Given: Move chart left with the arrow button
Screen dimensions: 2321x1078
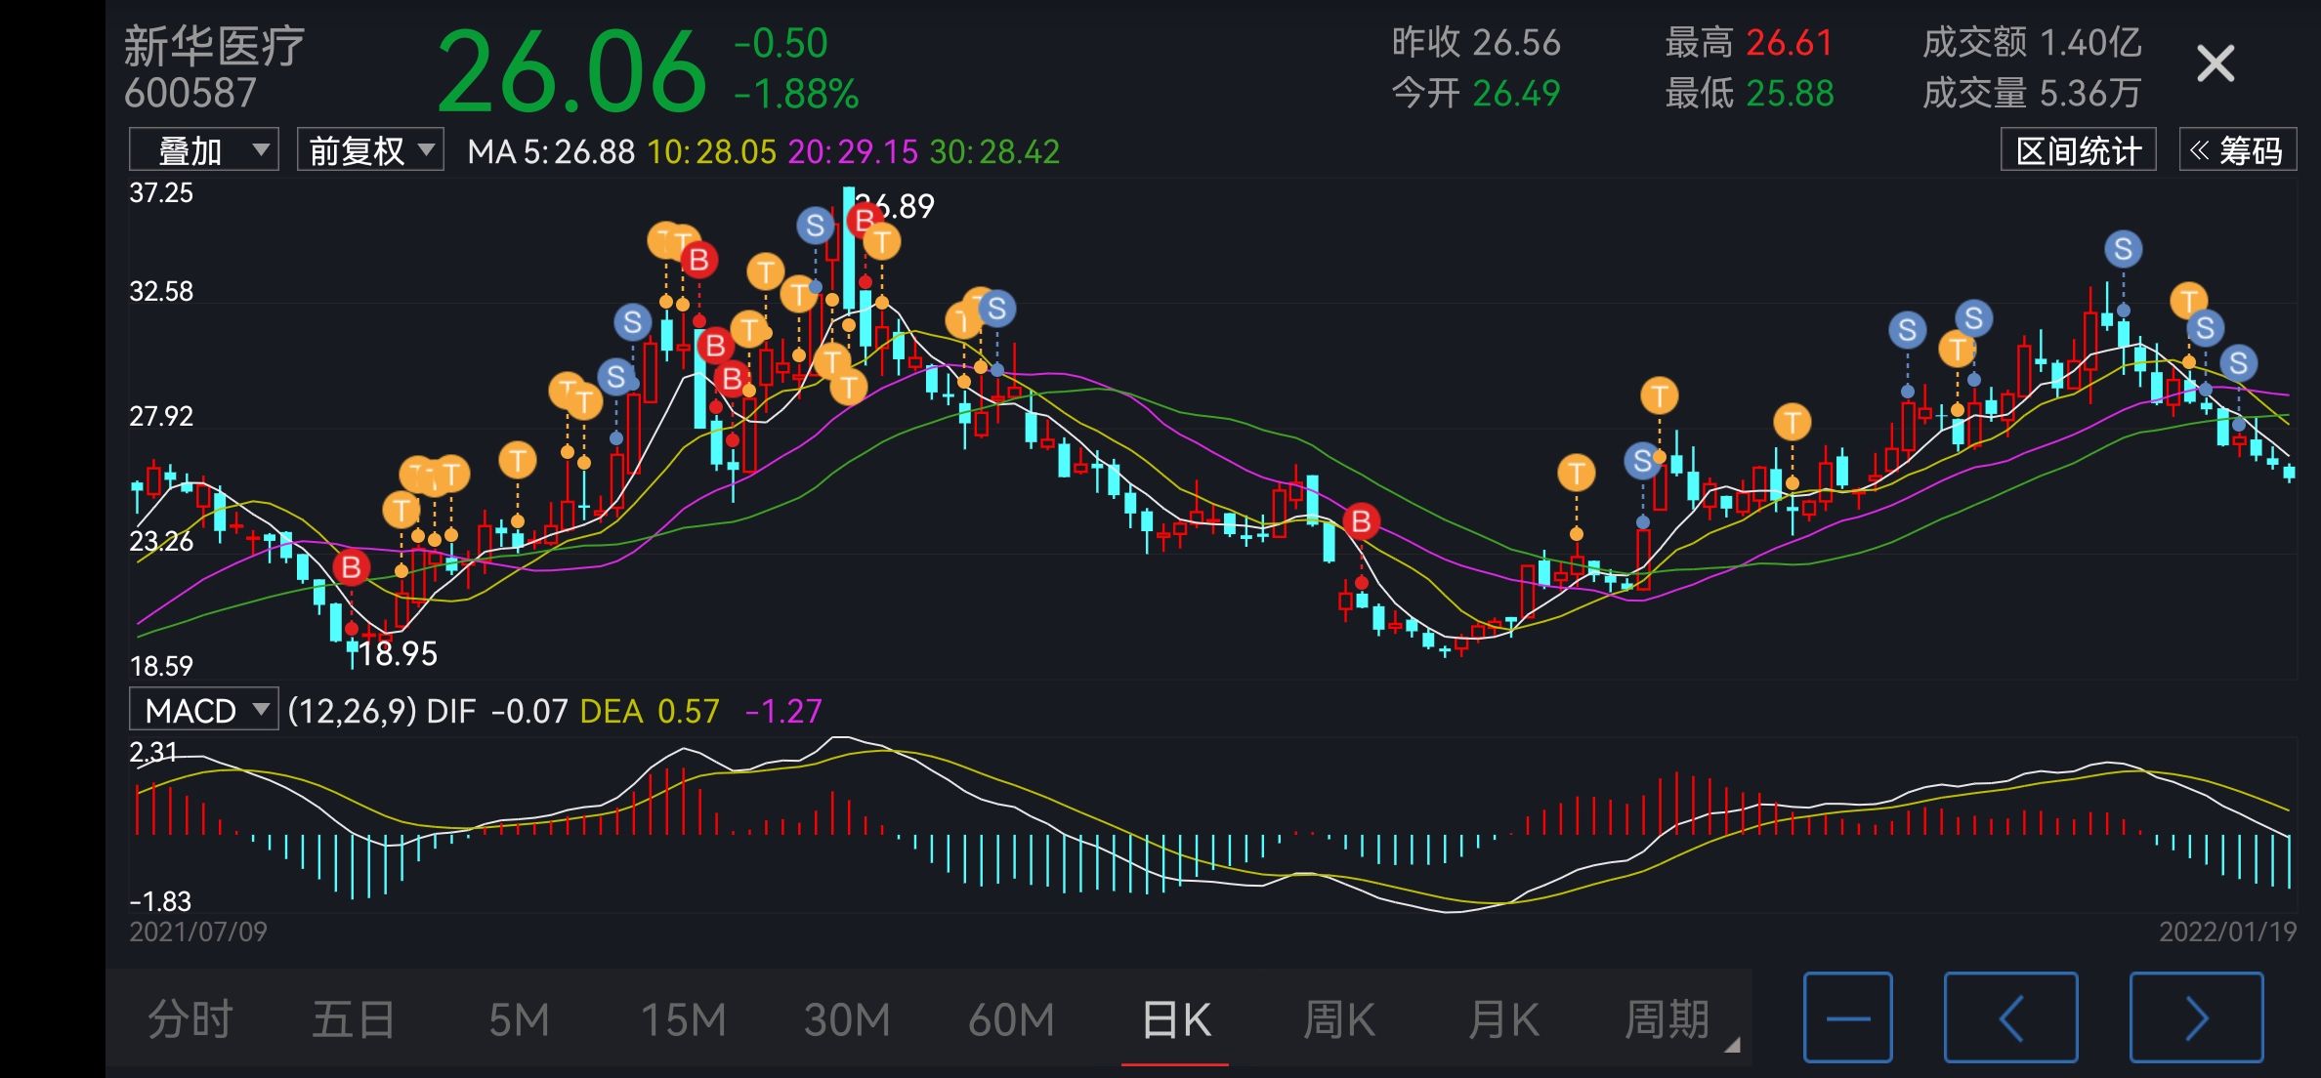Looking at the screenshot, I should 2010,1017.
